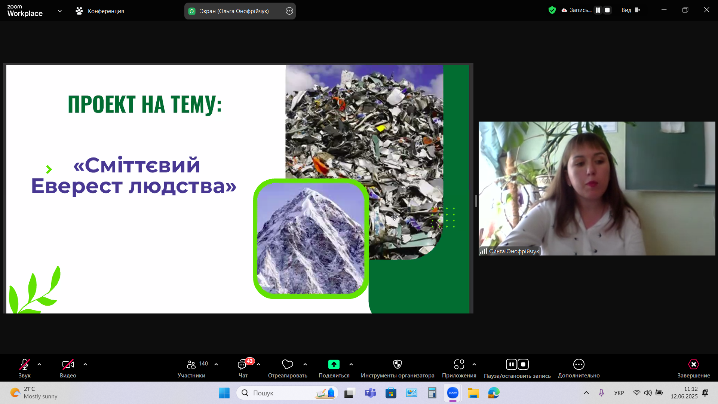Image resolution: width=718 pixels, height=404 pixels.
Task: Open the Apps icon in toolbar
Action: (x=459, y=364)
